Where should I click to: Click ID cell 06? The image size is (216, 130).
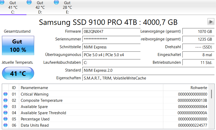[x=14, y=125]
